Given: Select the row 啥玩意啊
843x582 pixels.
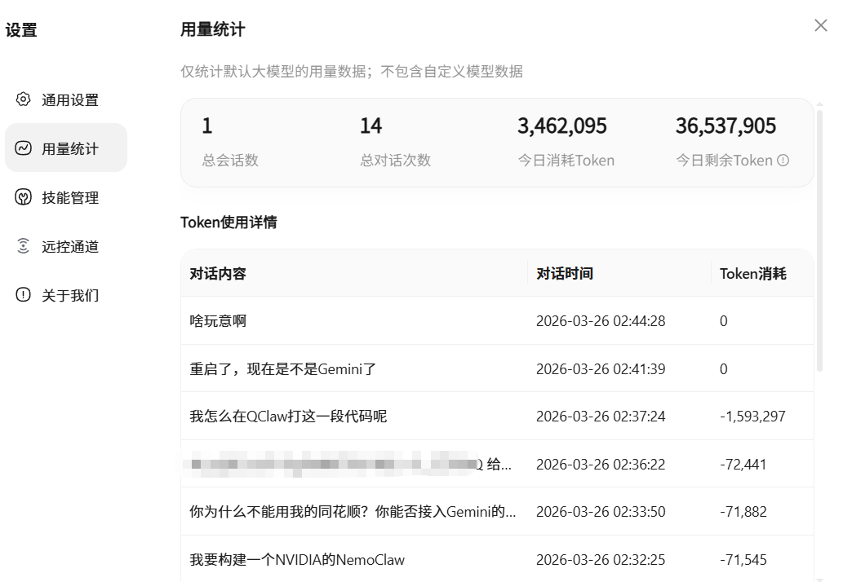Looking at the screenshot, I should (497, 320).
